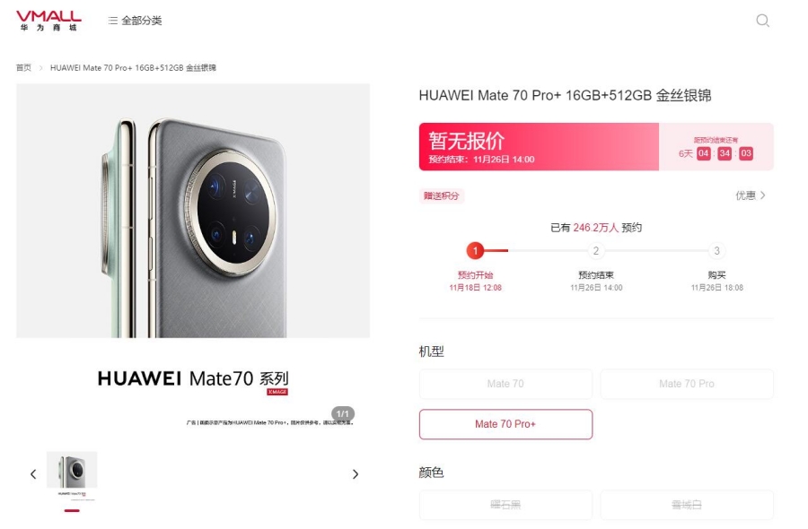Image resolution: width=808 pixels, height=529 pixels.
Task: Pick the 雪域白 color option
Action: [686, 505]
